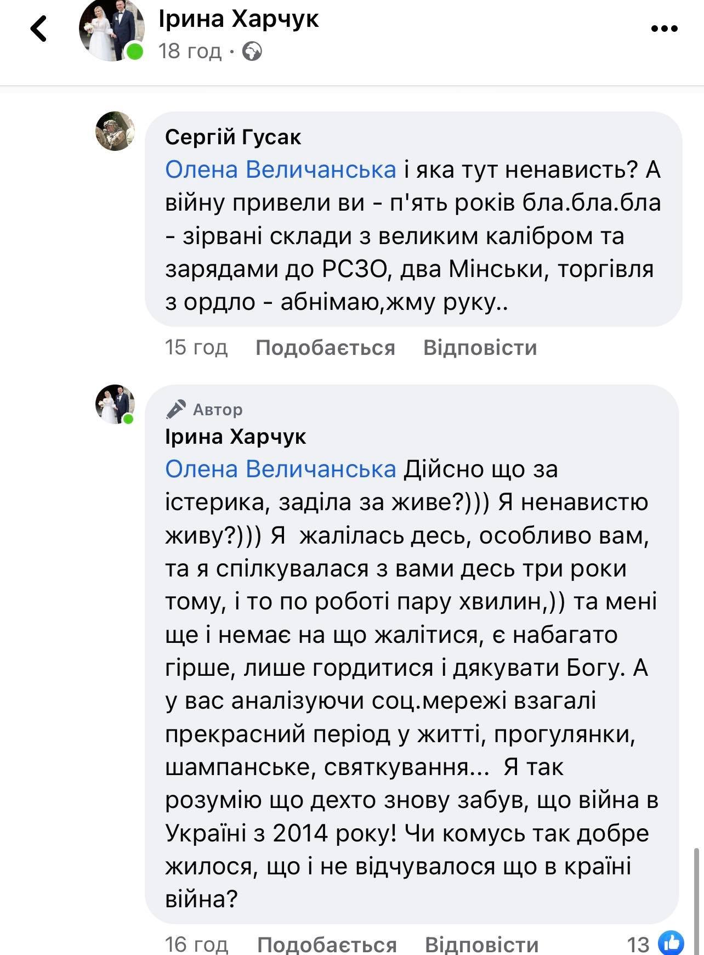
Task: Tap the public globe privacy icon
Action: 252,52
